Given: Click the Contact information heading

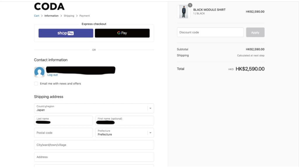Looking at the screenshot, I should [x=51, y=60].
